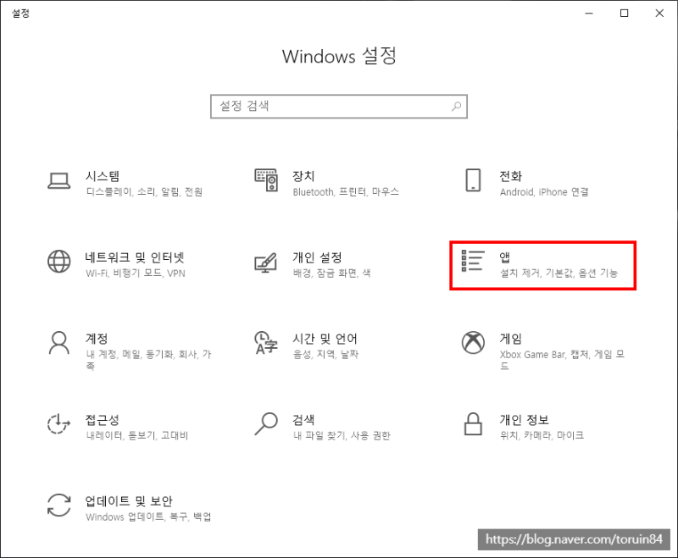Click the search magnifier in 설정 검색 box
The width and height of the screenshot is (678, 558).
pyautogui.click(x=456, y=106)
